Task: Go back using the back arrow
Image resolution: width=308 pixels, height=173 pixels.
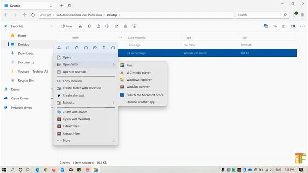Action: [6, 15]
